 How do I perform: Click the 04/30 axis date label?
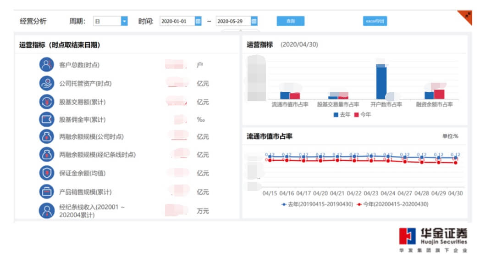(x=456, y=193)
